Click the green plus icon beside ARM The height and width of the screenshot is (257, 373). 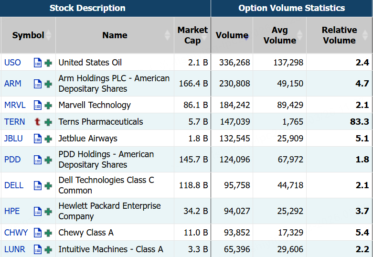click(x=48, y=84)
